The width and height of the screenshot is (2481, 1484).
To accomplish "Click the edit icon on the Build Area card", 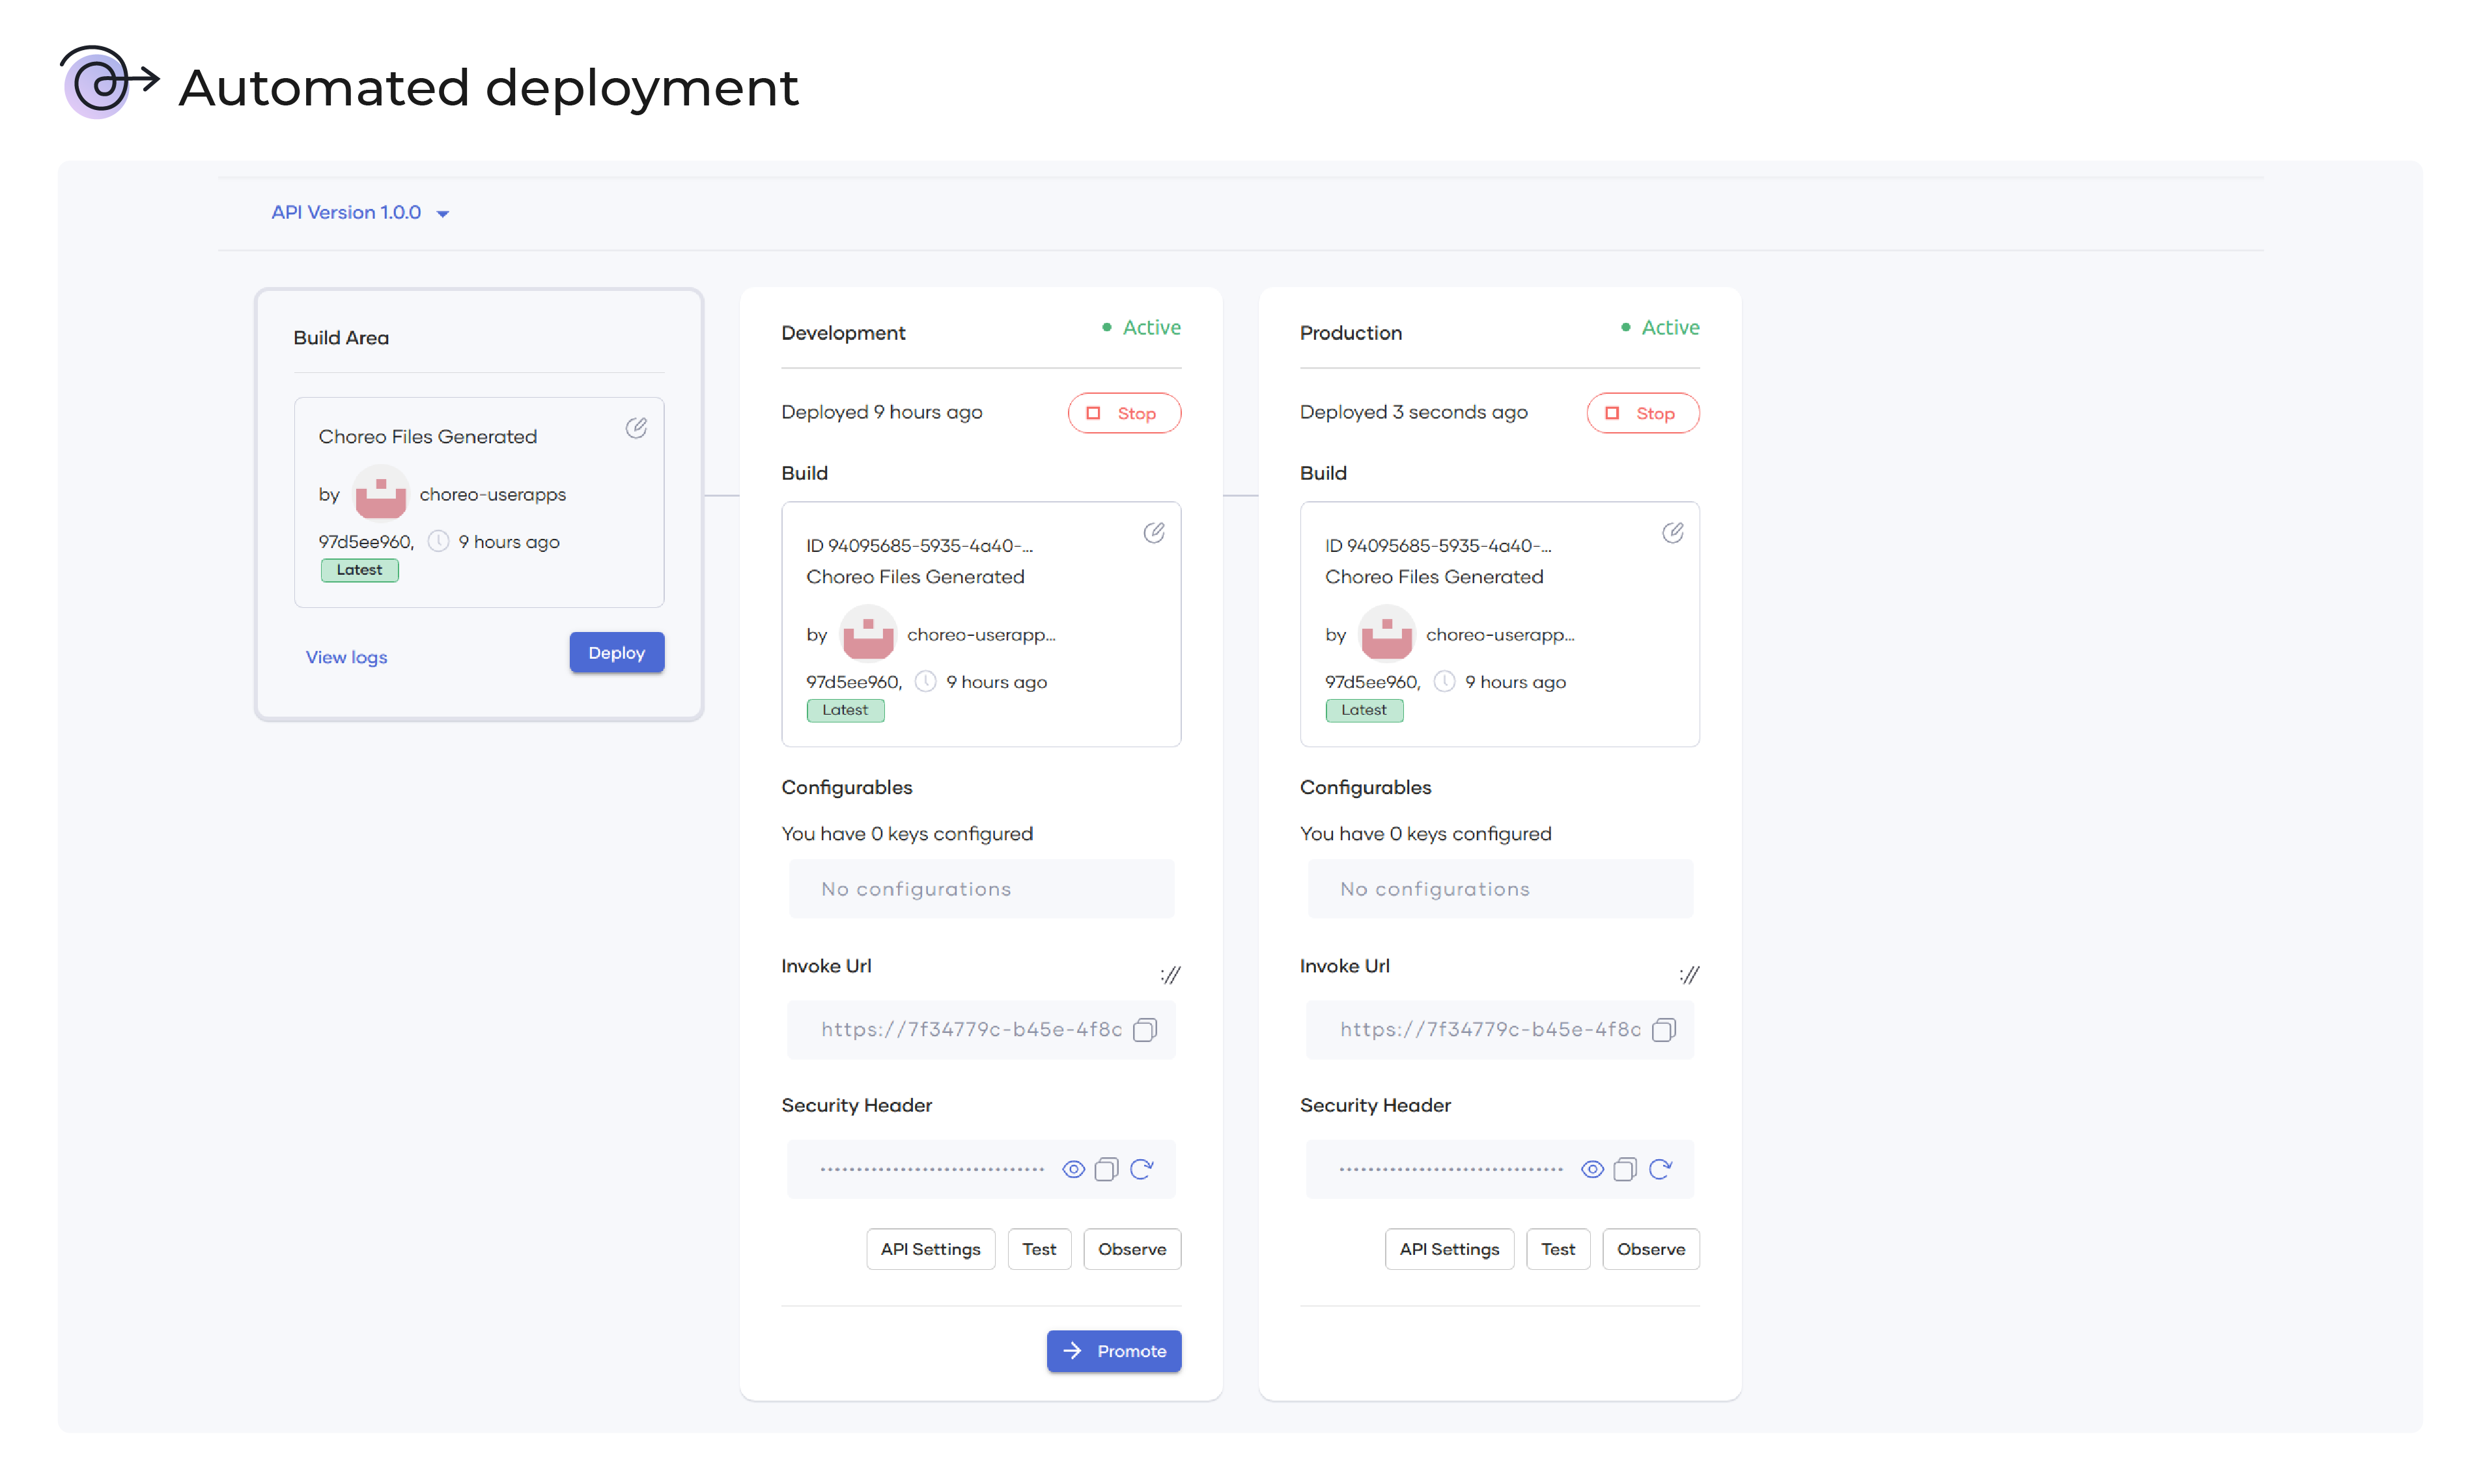I will click(x=636, y=428).
